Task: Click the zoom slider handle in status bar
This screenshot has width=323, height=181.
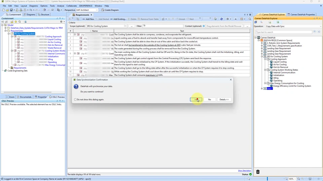Action: point(267,179)
